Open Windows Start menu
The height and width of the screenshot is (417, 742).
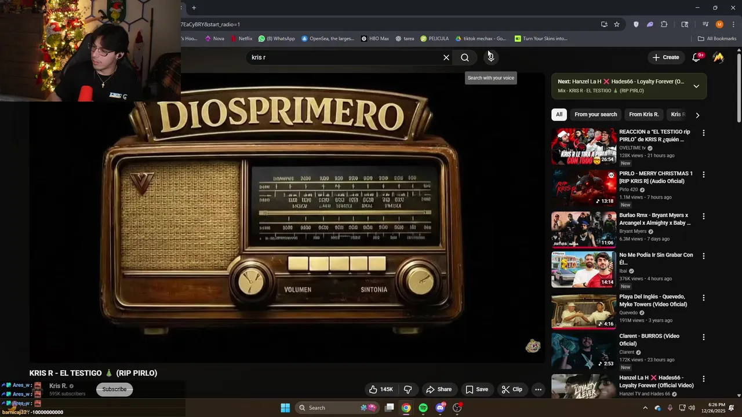pos(285,408)
